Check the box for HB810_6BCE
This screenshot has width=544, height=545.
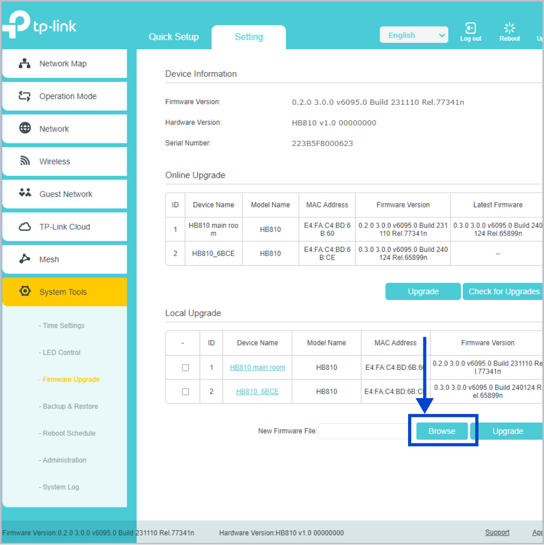186,392
